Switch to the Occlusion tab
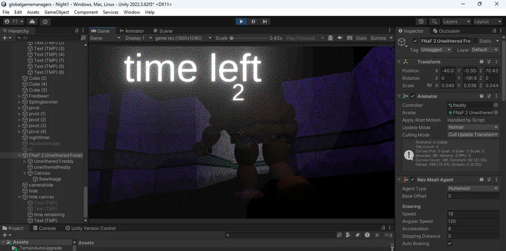This screenshot has height=251, width=506. (x=446, y=31)
